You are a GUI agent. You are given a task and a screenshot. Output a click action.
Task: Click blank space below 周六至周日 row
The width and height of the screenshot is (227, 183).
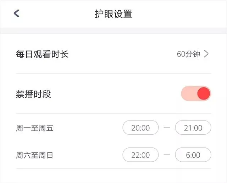[113, 176]
